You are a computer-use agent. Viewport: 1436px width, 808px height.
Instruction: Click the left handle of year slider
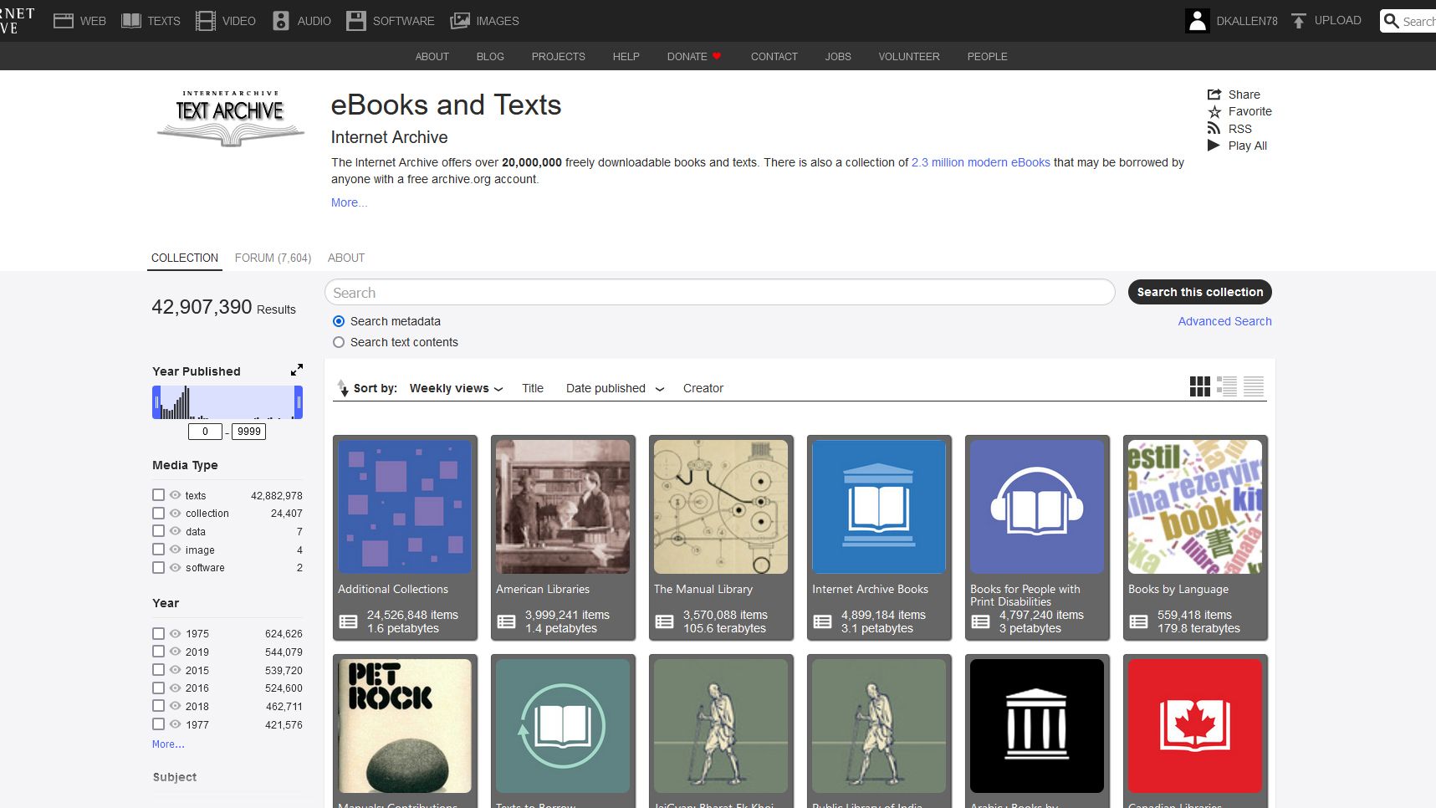pos(156,402)
